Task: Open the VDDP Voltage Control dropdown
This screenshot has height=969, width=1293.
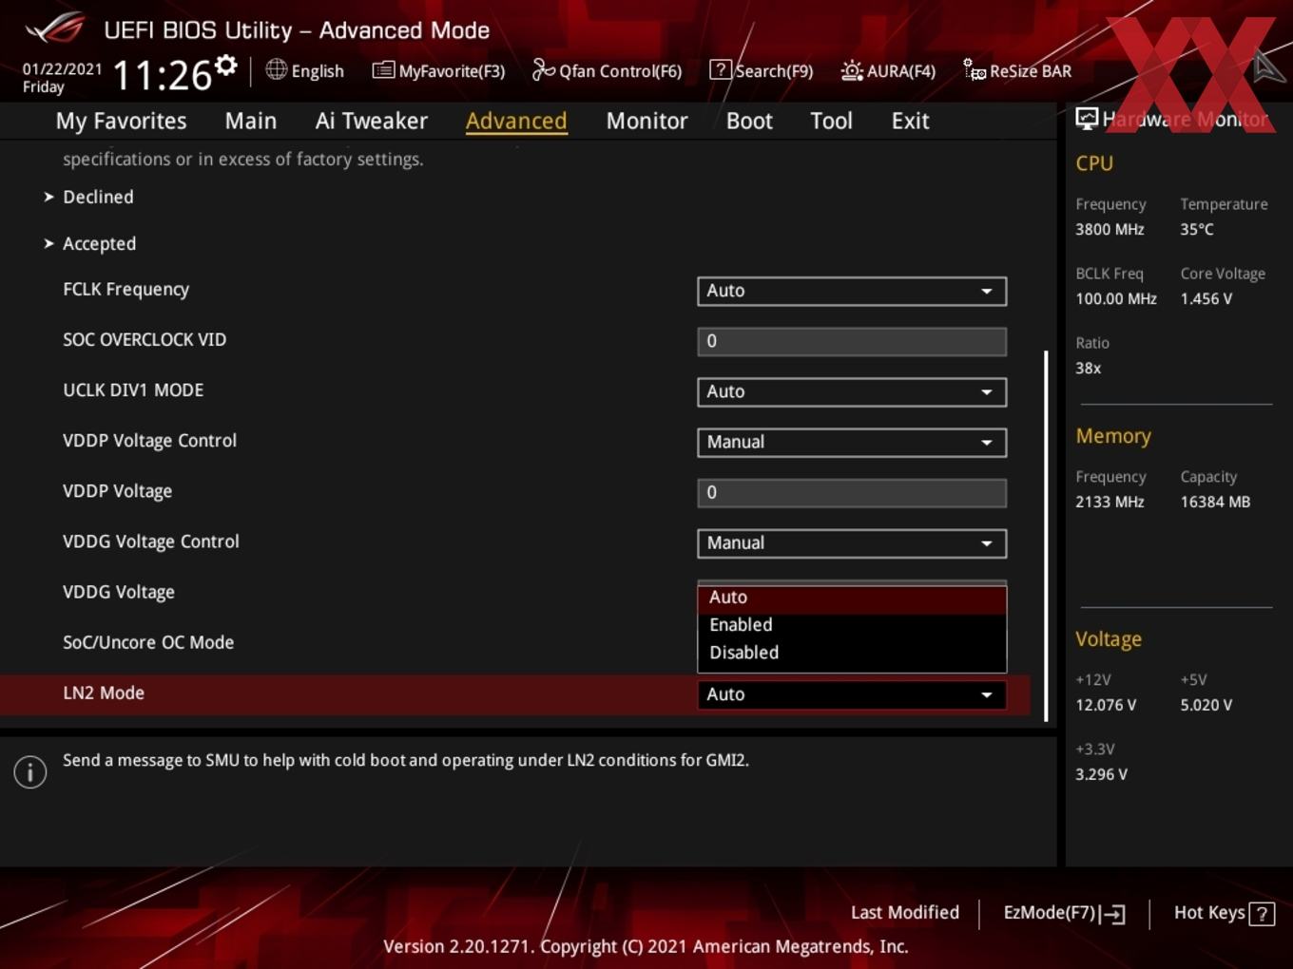Action: 852,442
